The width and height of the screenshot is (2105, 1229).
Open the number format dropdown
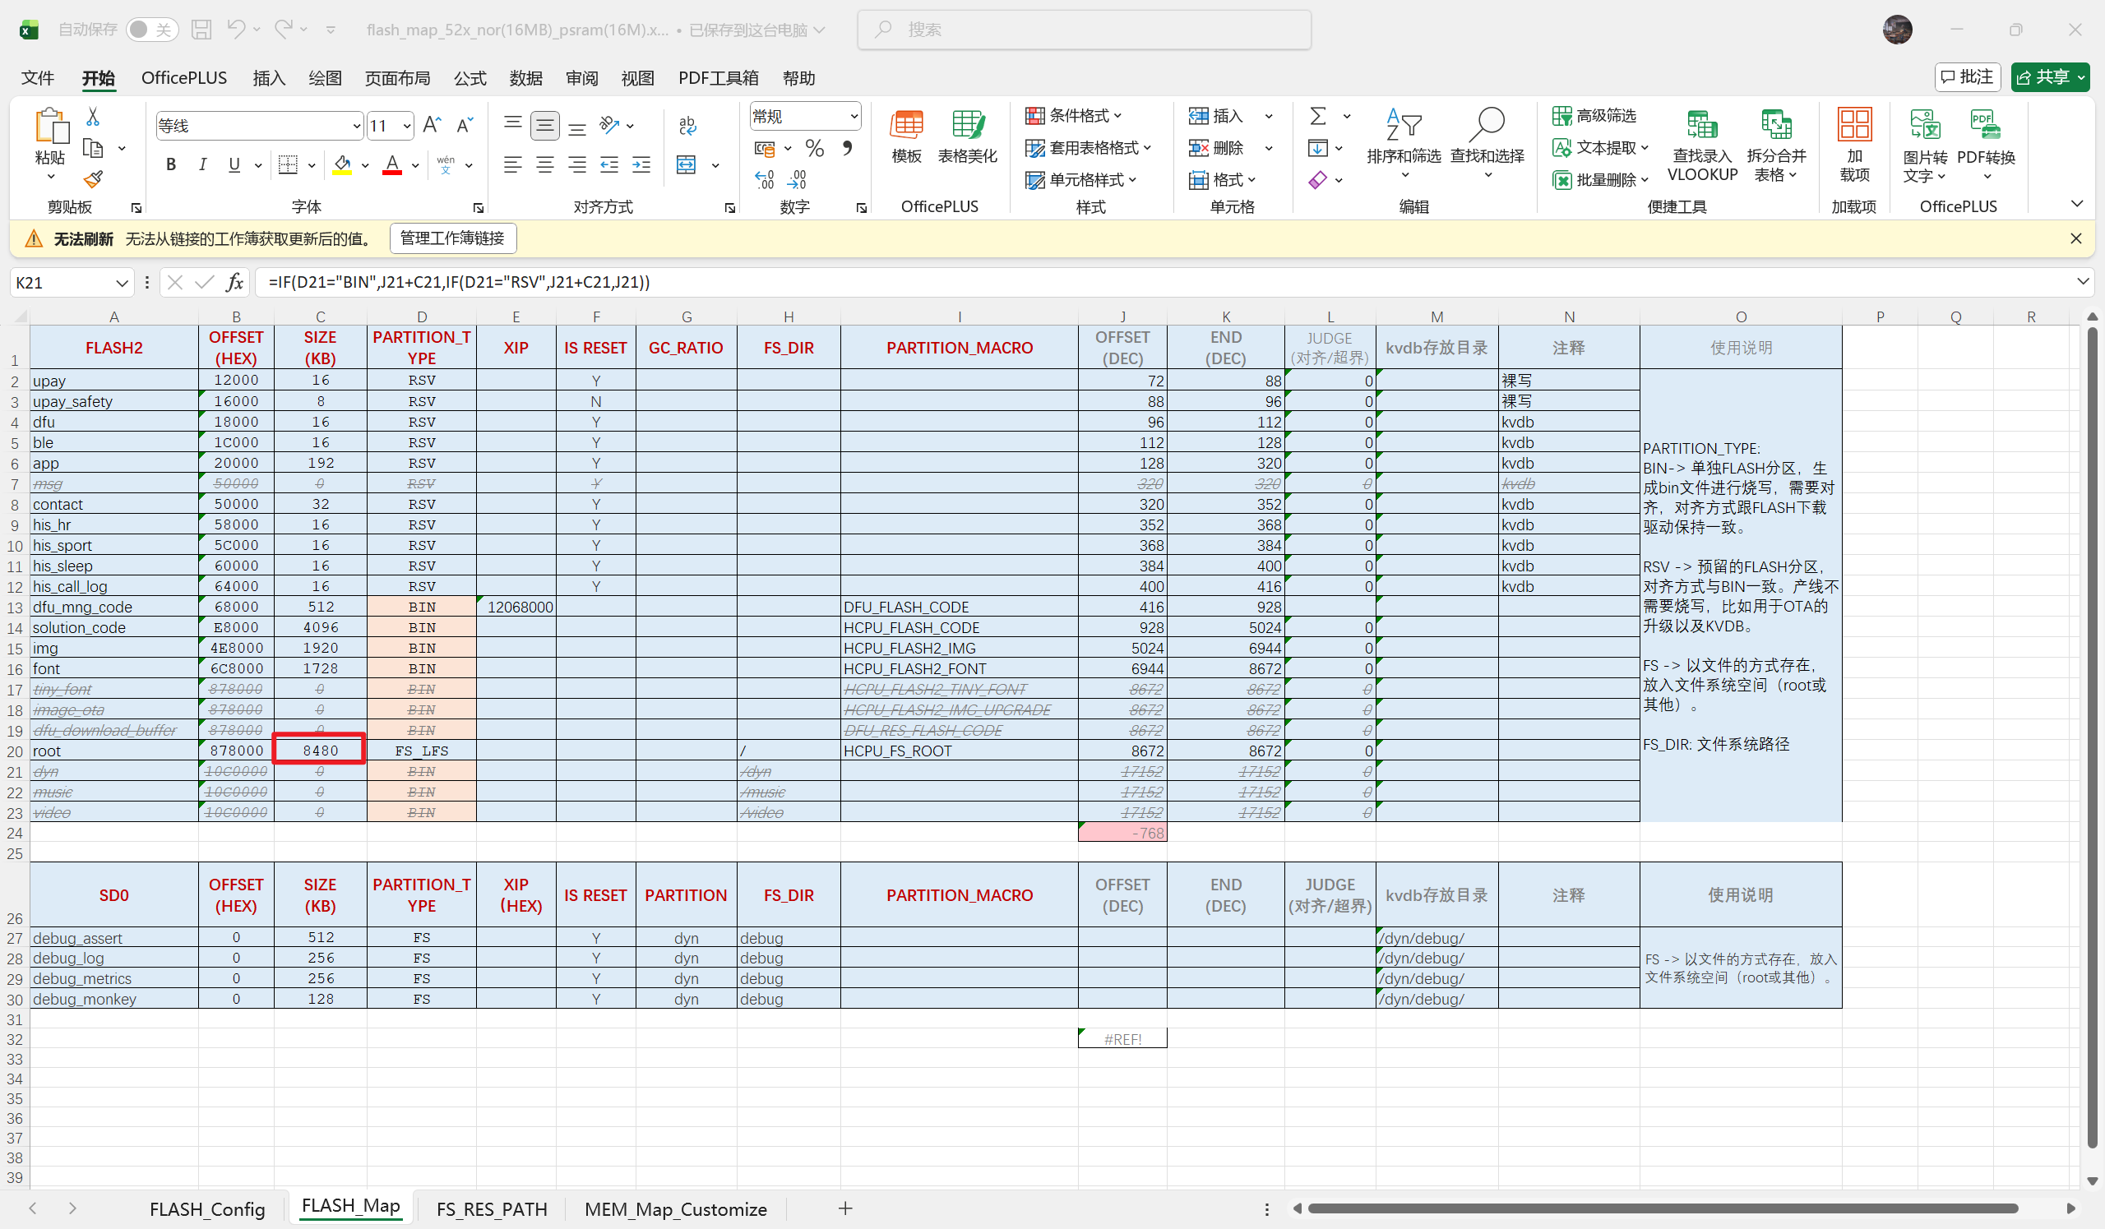tap(854, 116)
